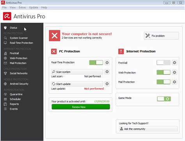Click the title bar Avira app icon

click(3, 3)
